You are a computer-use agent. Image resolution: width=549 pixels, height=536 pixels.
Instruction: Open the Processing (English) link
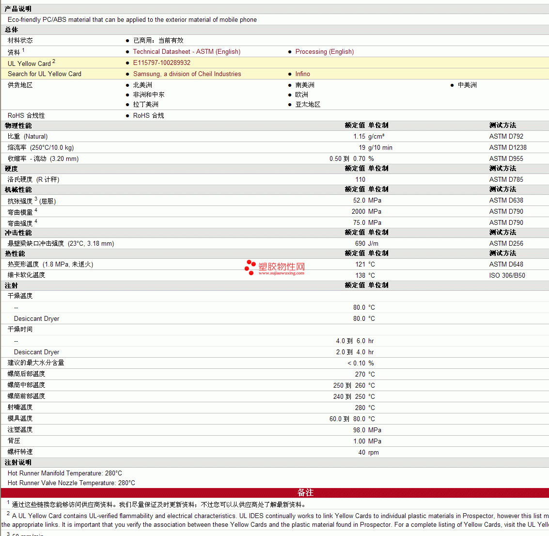[325, 51]
